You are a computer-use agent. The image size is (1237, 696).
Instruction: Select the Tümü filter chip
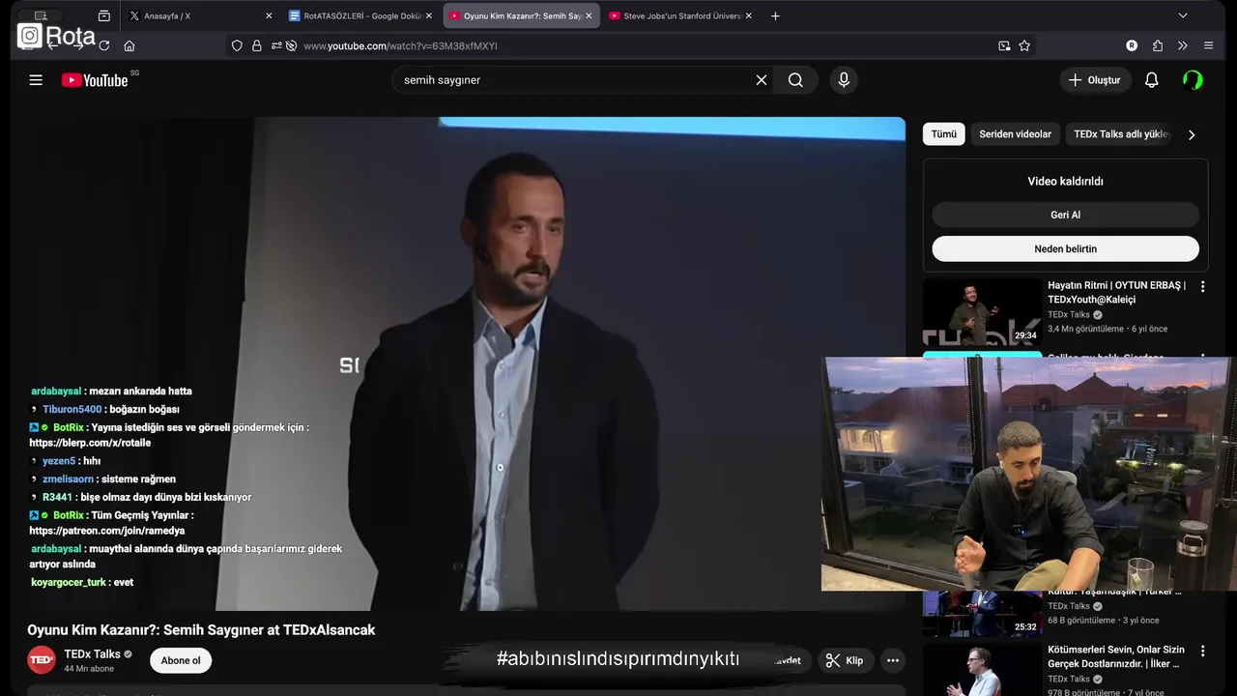point(944,134)
